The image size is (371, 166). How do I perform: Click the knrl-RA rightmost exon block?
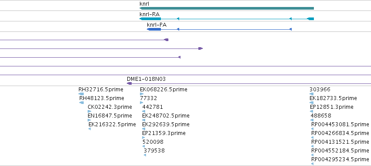click(x=310, y=19)
